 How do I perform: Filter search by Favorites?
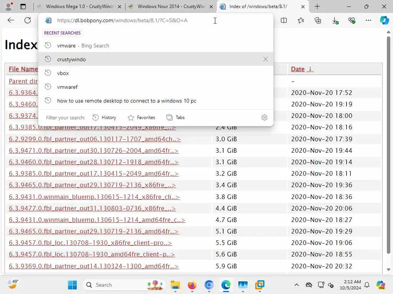pos(141,118)
